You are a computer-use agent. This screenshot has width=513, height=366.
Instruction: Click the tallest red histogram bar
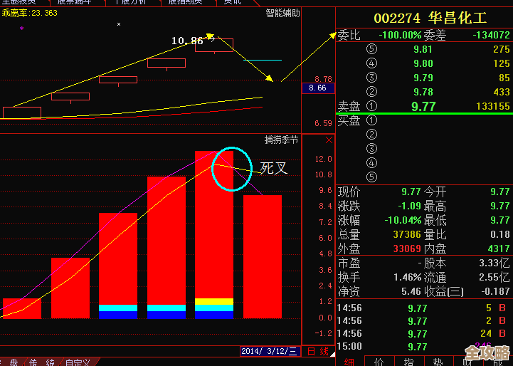[x=213, y=228]
